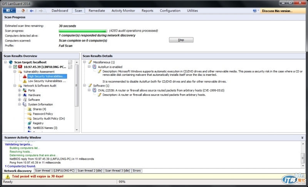Open the help question-mark icon

pyautogui.click(x=254, y=11)
